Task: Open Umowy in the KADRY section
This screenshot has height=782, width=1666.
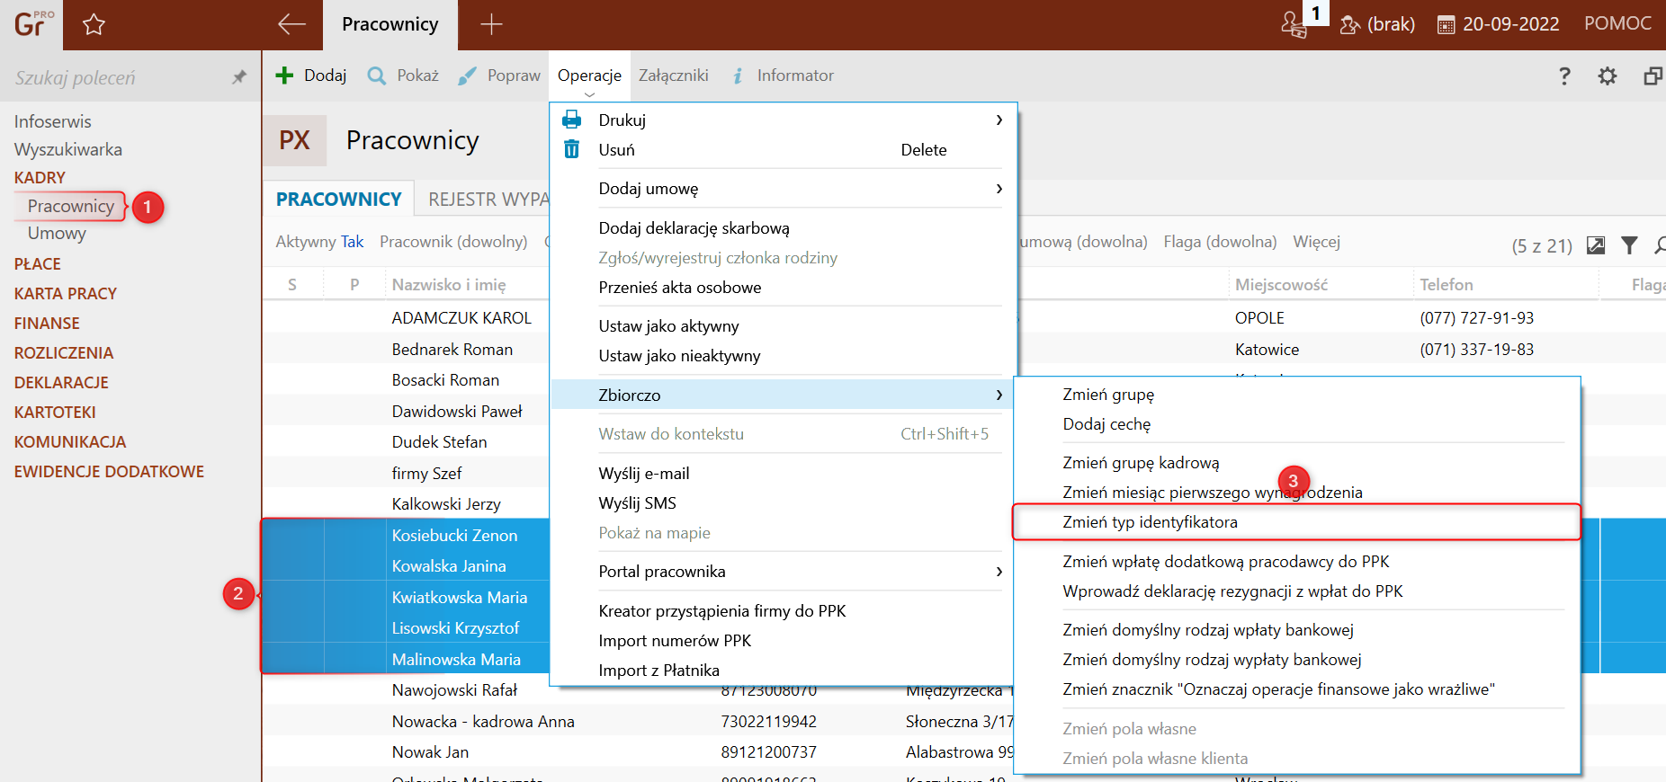Action: 57,234
